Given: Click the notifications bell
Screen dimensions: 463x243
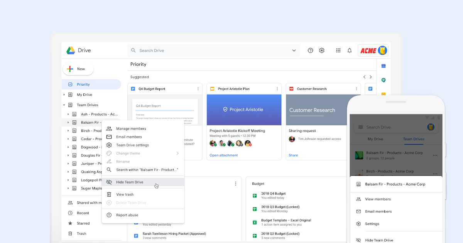Looking at the screenshot, I should (x=350, y=50).
